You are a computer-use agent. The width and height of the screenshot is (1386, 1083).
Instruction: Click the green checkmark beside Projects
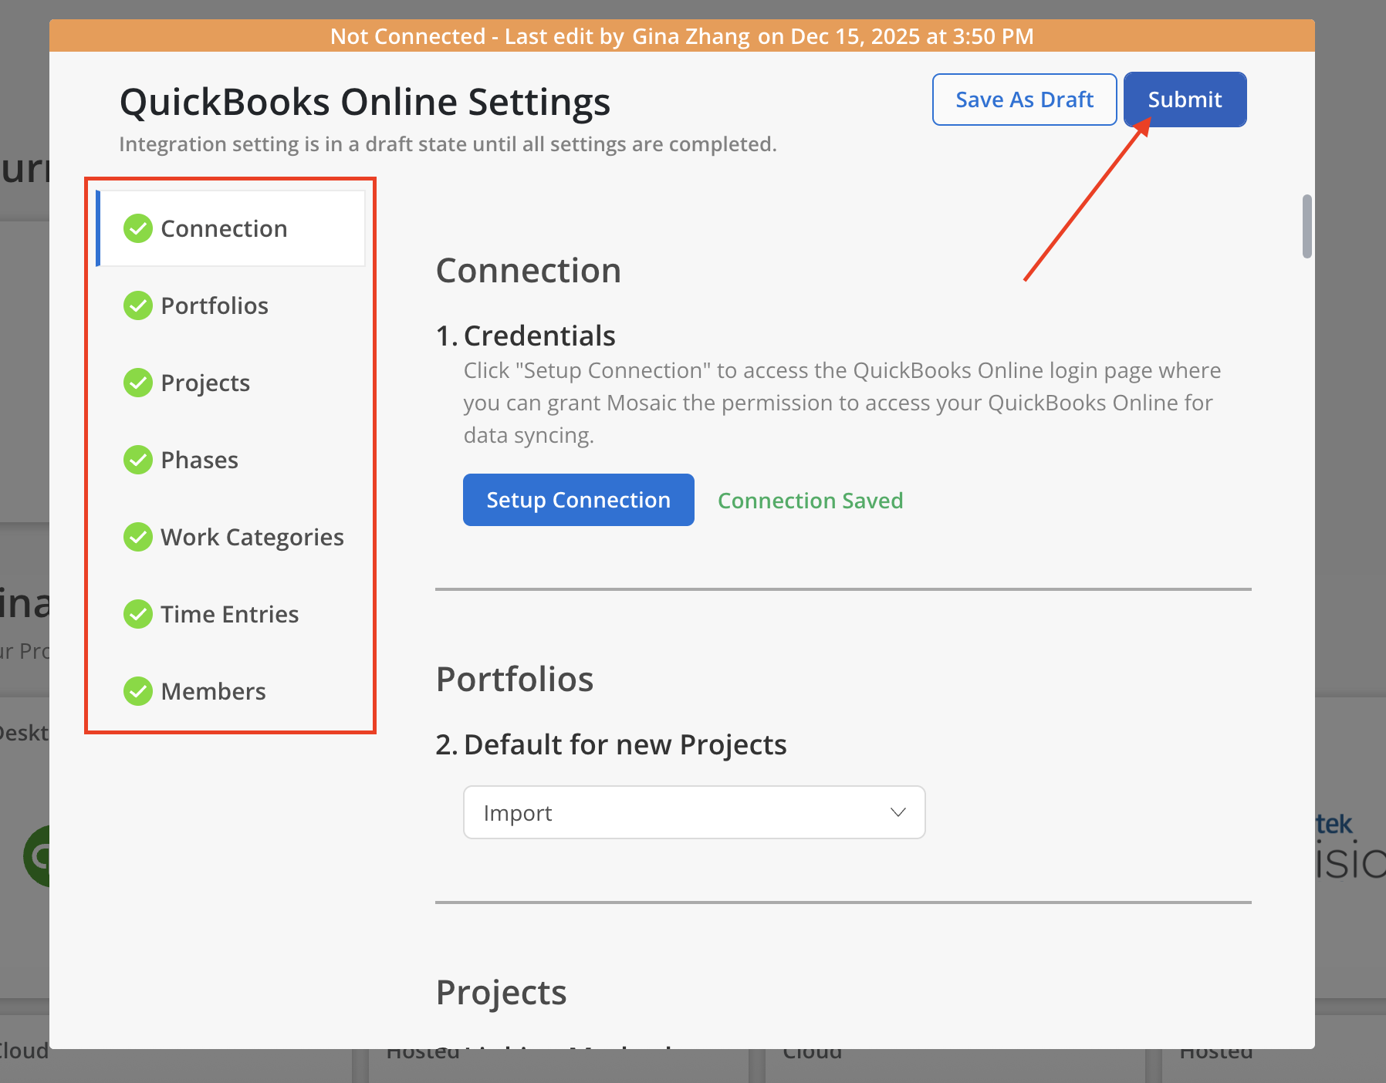(138, 383)
